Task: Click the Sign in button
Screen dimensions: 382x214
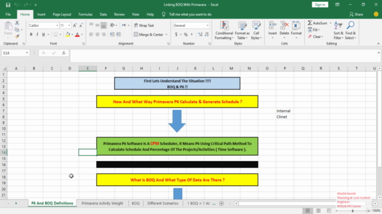Action: [x=320, y=5]
